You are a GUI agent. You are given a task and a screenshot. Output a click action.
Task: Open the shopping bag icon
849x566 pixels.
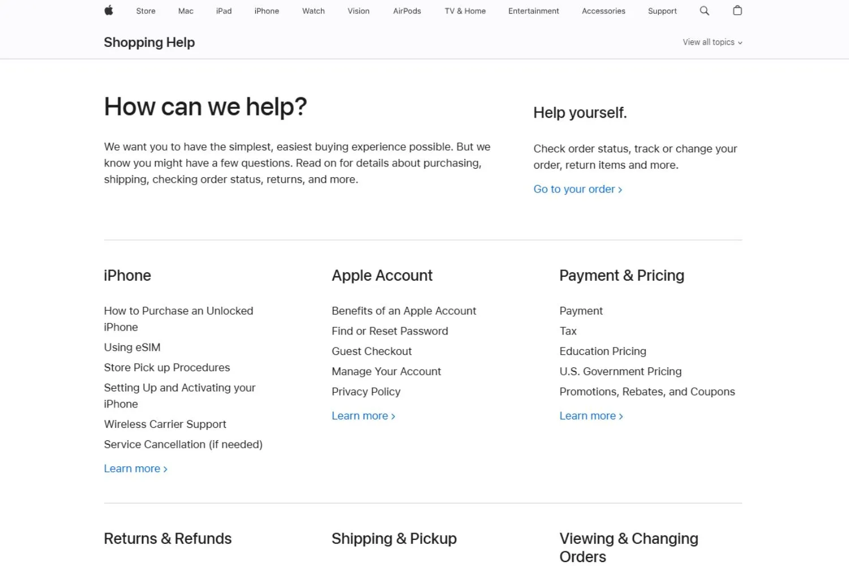click(x=737, y=10)
